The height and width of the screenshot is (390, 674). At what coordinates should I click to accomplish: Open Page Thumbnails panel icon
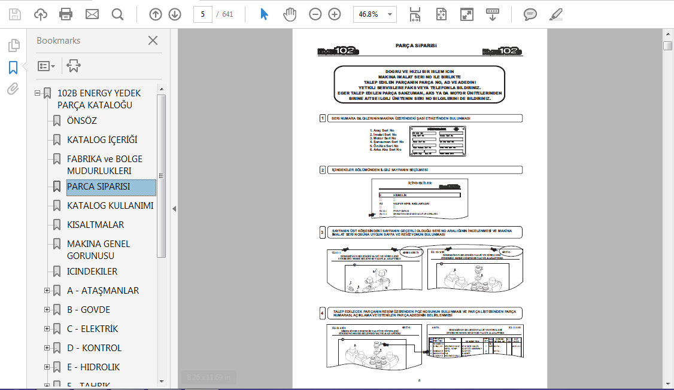point(14,45)
